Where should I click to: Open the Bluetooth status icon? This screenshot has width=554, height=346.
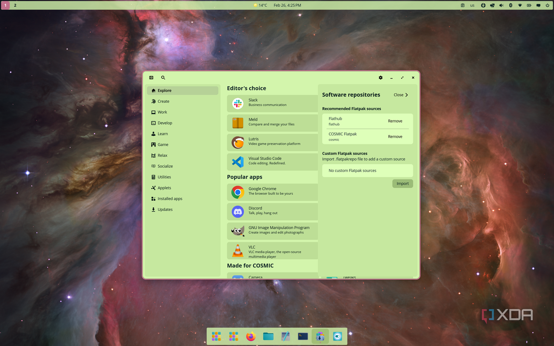coord(511,5)
